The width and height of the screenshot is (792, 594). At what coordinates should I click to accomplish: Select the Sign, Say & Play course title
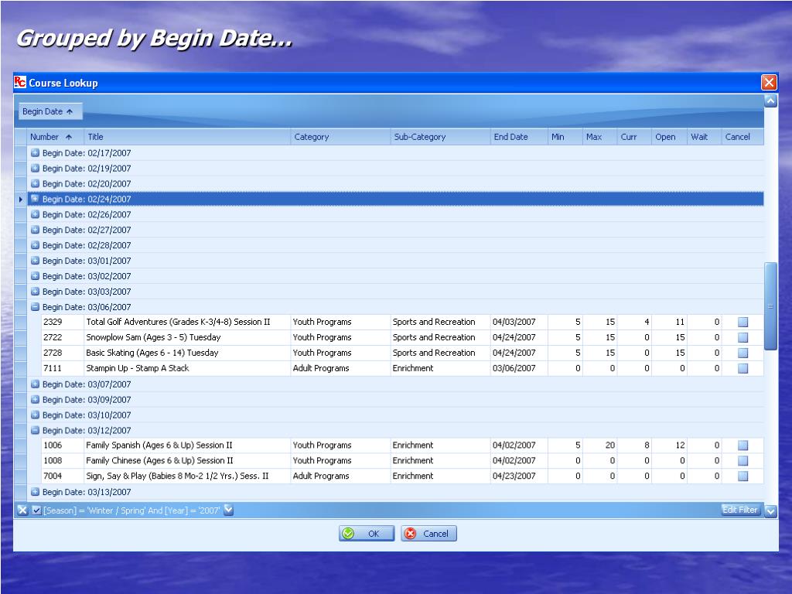click(177, 476)
